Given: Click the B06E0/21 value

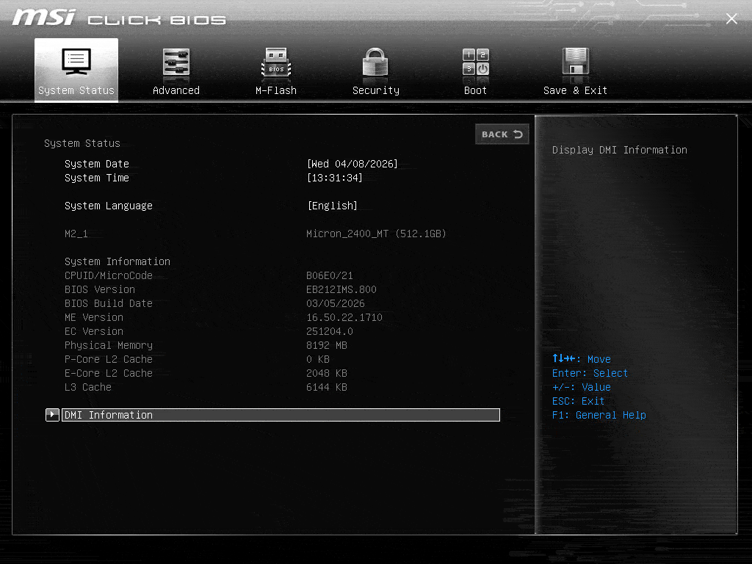Looking at the screenshot, I should point(330,275).
